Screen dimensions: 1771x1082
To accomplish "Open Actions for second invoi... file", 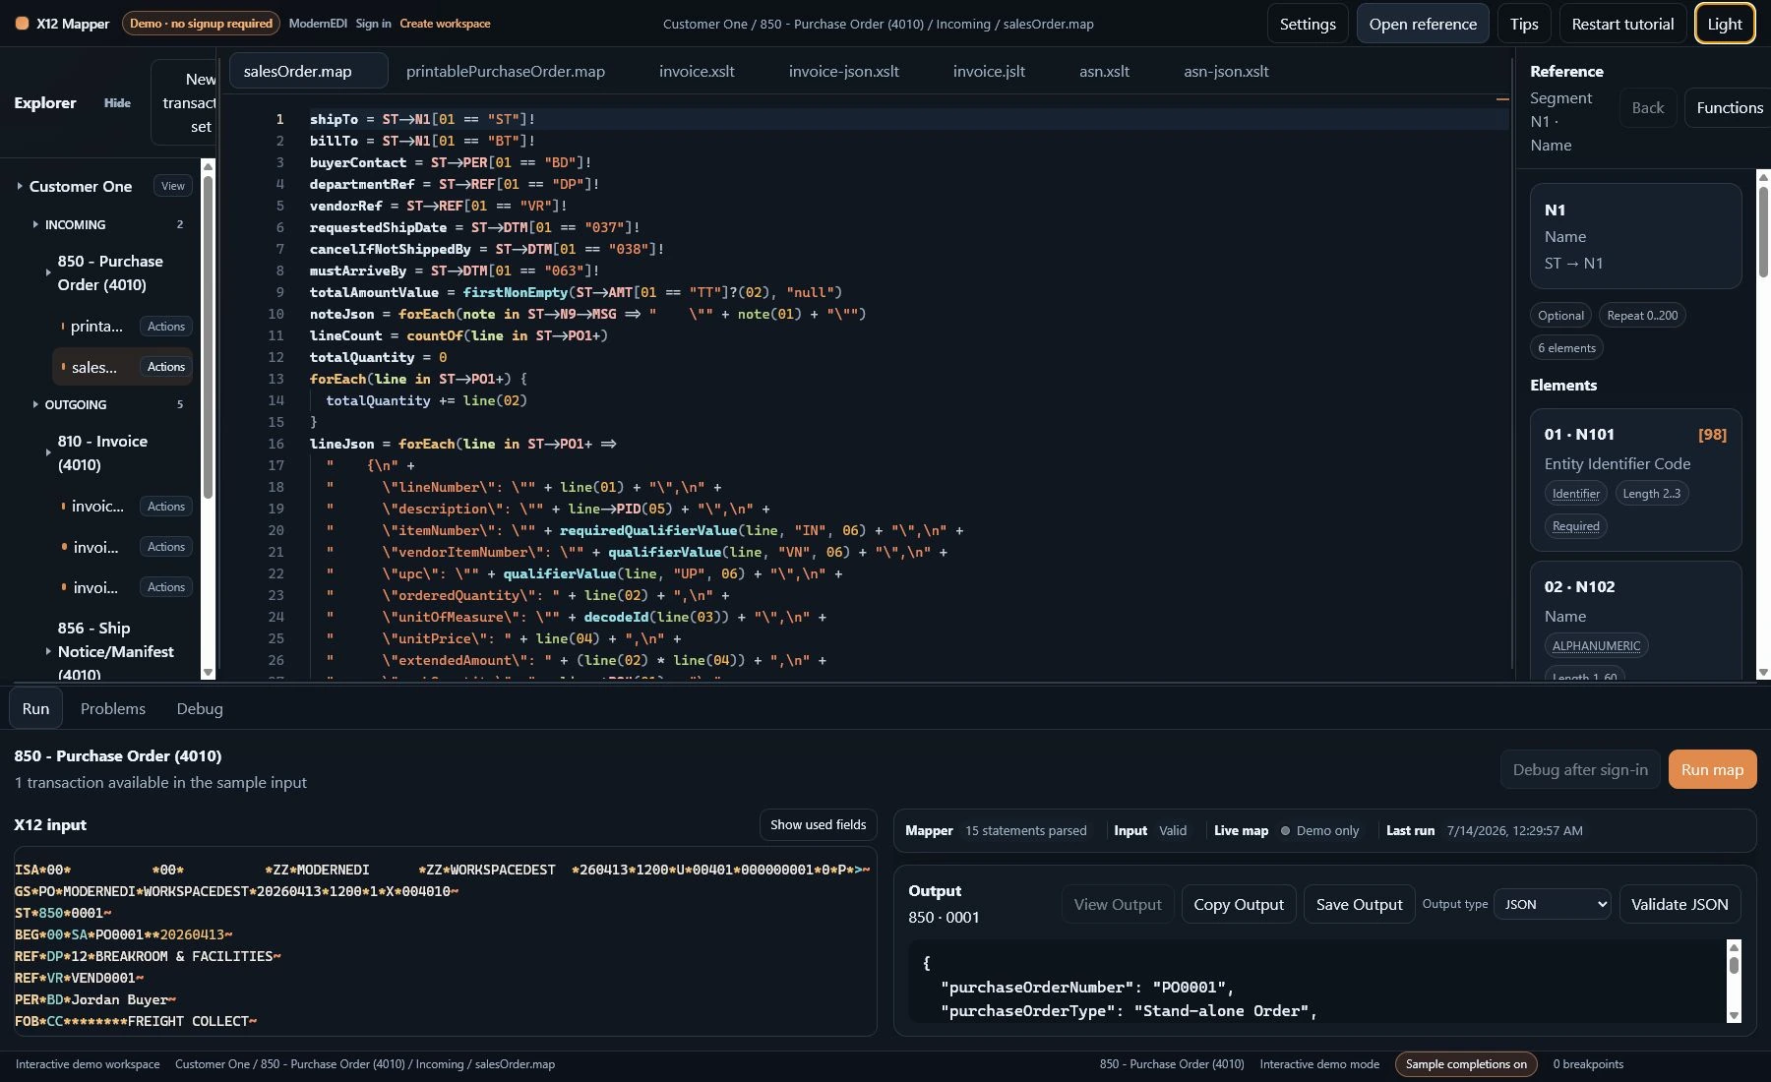I will (165, 587).
